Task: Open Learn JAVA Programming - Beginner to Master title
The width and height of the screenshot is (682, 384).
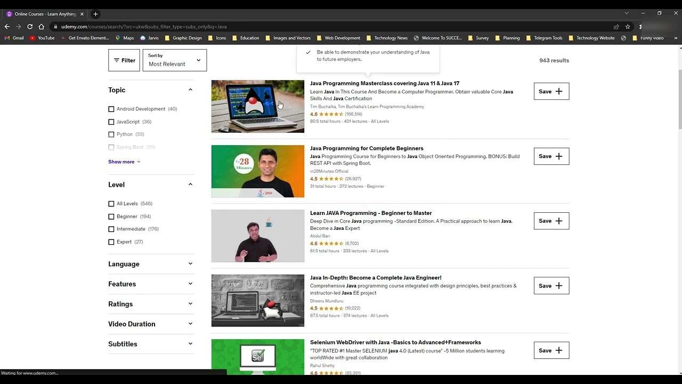Action: pyautogui.click(x=371, y=213)
